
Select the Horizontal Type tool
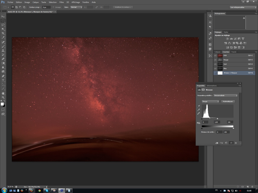coord(3,80)
